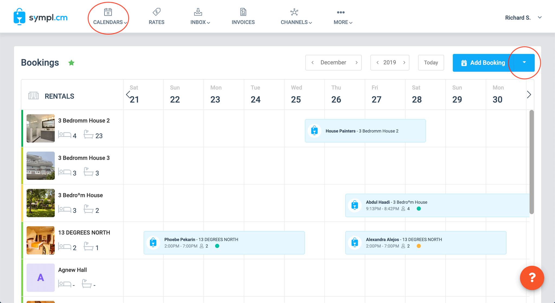Click the Inbox tray icon

point(198,12)
